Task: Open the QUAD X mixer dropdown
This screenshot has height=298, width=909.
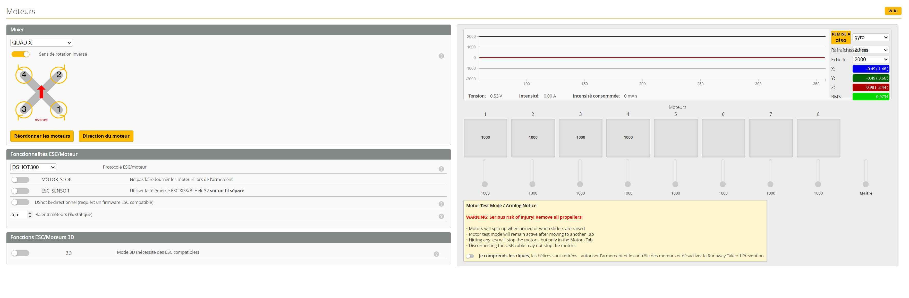Action: point(41,43)
